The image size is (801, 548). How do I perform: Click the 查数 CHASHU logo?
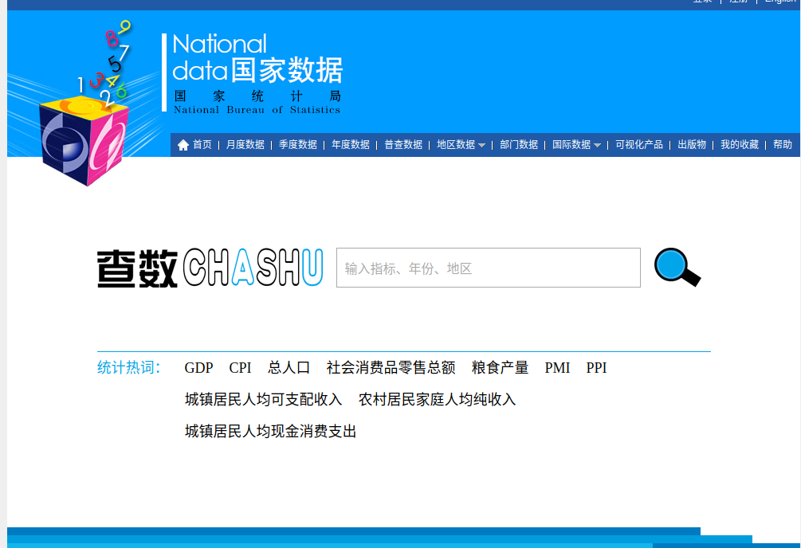[x=210, y=268]
